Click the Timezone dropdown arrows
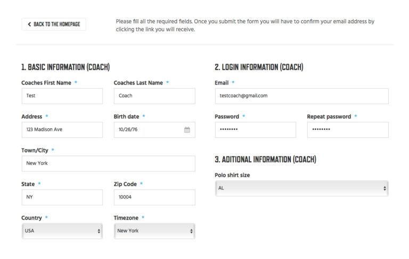The width and height of the screenshot is (409, 259). pos(192,231)
